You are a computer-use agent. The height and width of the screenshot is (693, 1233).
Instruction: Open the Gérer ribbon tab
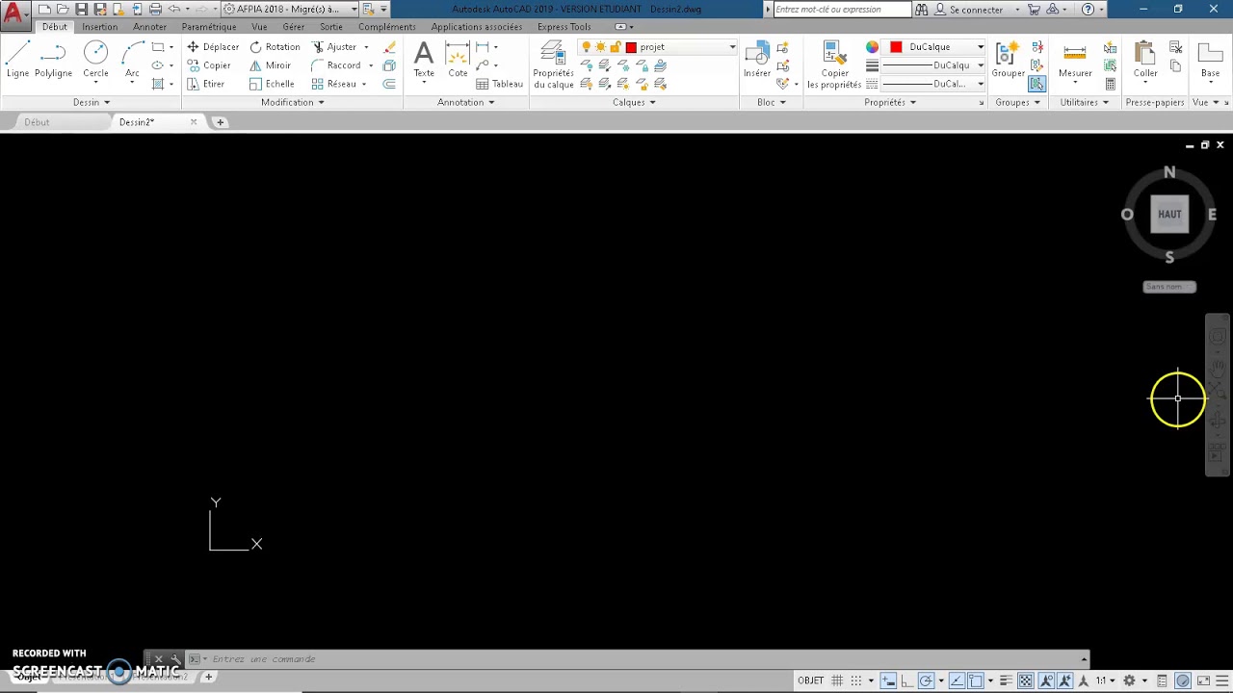294,27
